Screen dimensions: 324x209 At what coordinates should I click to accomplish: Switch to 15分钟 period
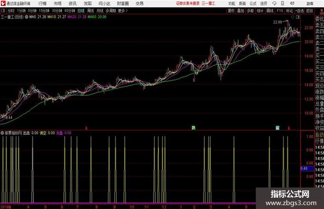coord(44,11)
